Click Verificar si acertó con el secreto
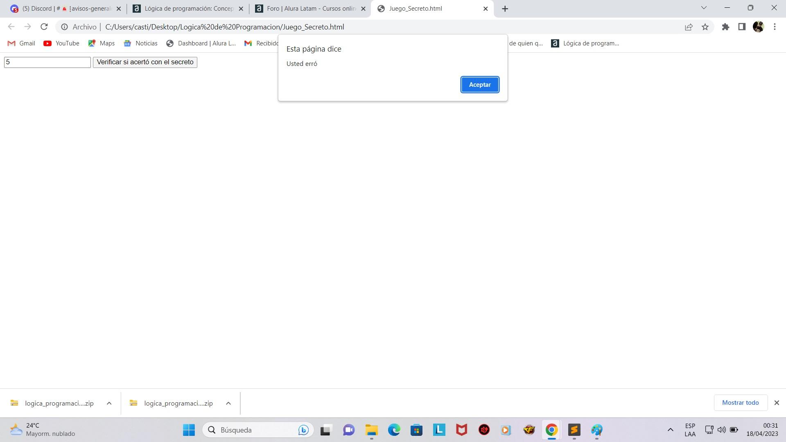 point(145,61)
